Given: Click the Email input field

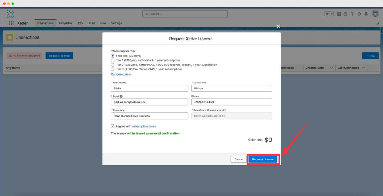Looking at the screenshot, I should click(150, 102).
